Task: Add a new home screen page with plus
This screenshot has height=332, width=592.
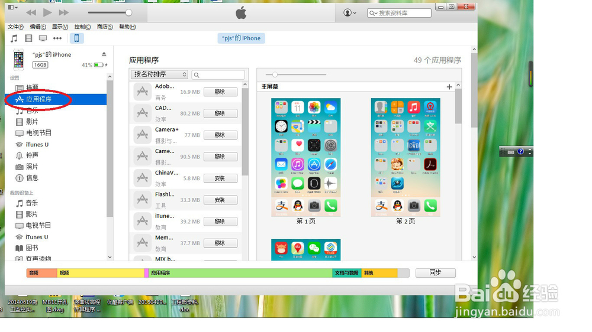Action: pos(449,87)
